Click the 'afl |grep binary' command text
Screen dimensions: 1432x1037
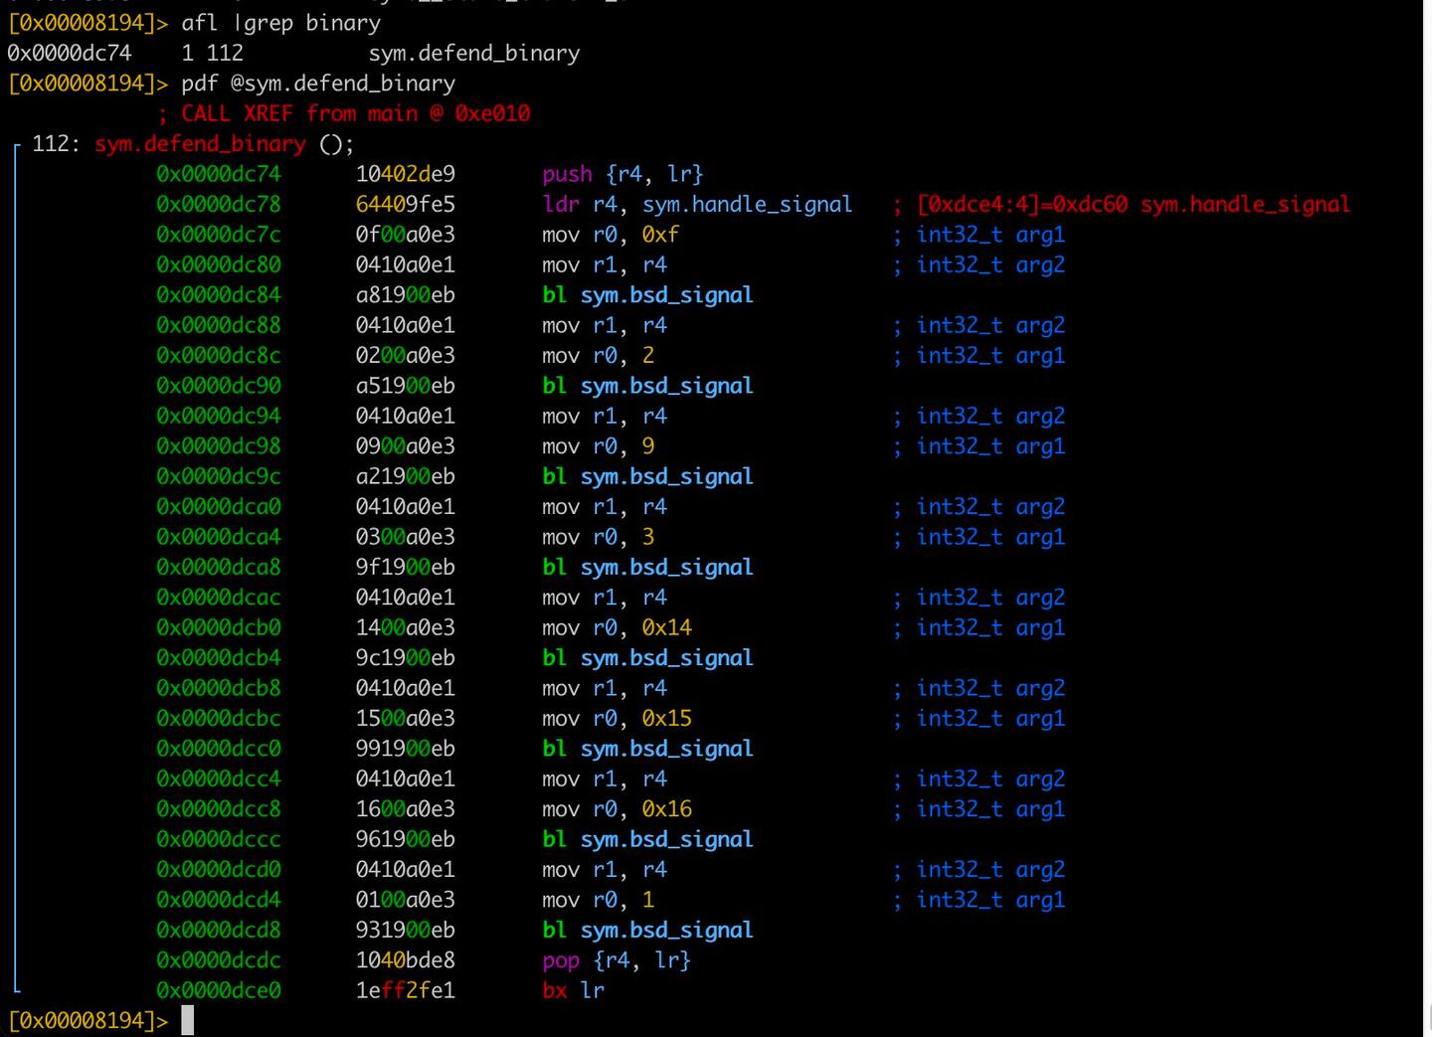(x=280, y=23)
